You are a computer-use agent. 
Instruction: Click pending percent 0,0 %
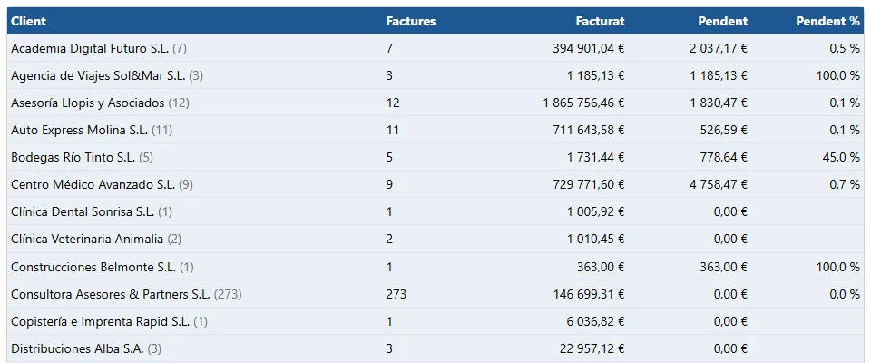pyautogui.click(x=845, y=294)
